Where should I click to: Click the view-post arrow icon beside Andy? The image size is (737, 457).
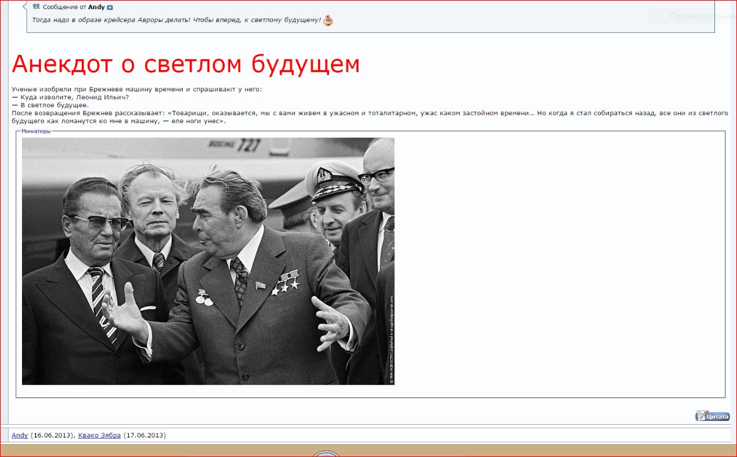(x=110, y=7)
